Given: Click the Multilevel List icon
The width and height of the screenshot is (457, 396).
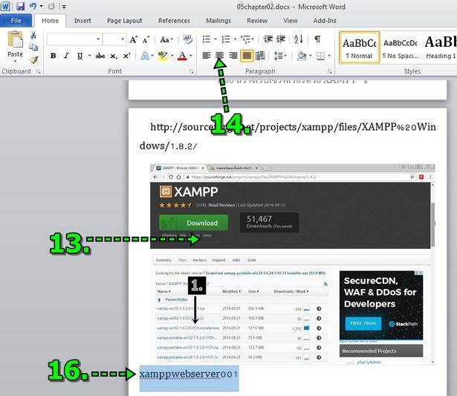Looking at the screenshot, I should [246, 39].
